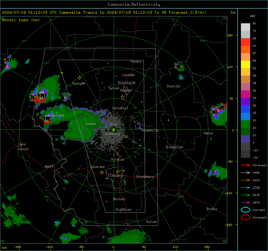This screenshot has height=251, width=268.
Task: Click the red forecast ellipse legend symbol
Action: (x=245, y=217)
